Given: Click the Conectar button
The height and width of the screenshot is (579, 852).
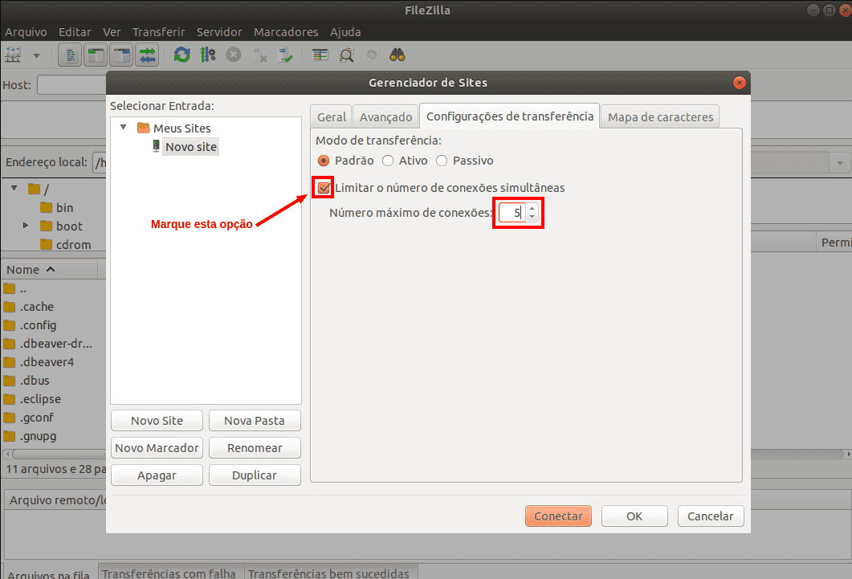Looking at the screenshot, I should click(558, 516).
